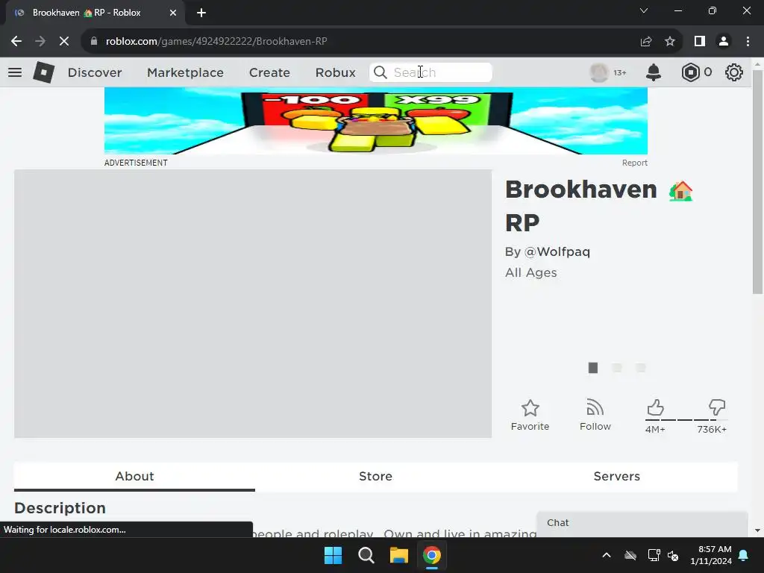Click the 'Description' heading
The image size is (764, 573).
tap(60, 507)
